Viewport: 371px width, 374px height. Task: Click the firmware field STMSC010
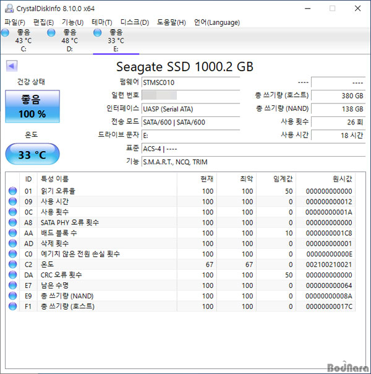tap(190, 82)
